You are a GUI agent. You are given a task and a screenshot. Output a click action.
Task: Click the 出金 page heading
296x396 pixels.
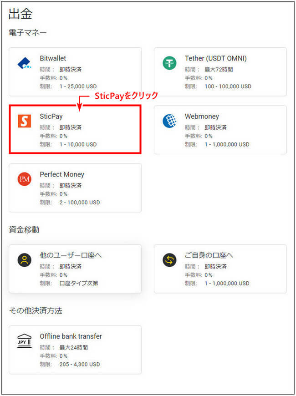coord(20,14)
